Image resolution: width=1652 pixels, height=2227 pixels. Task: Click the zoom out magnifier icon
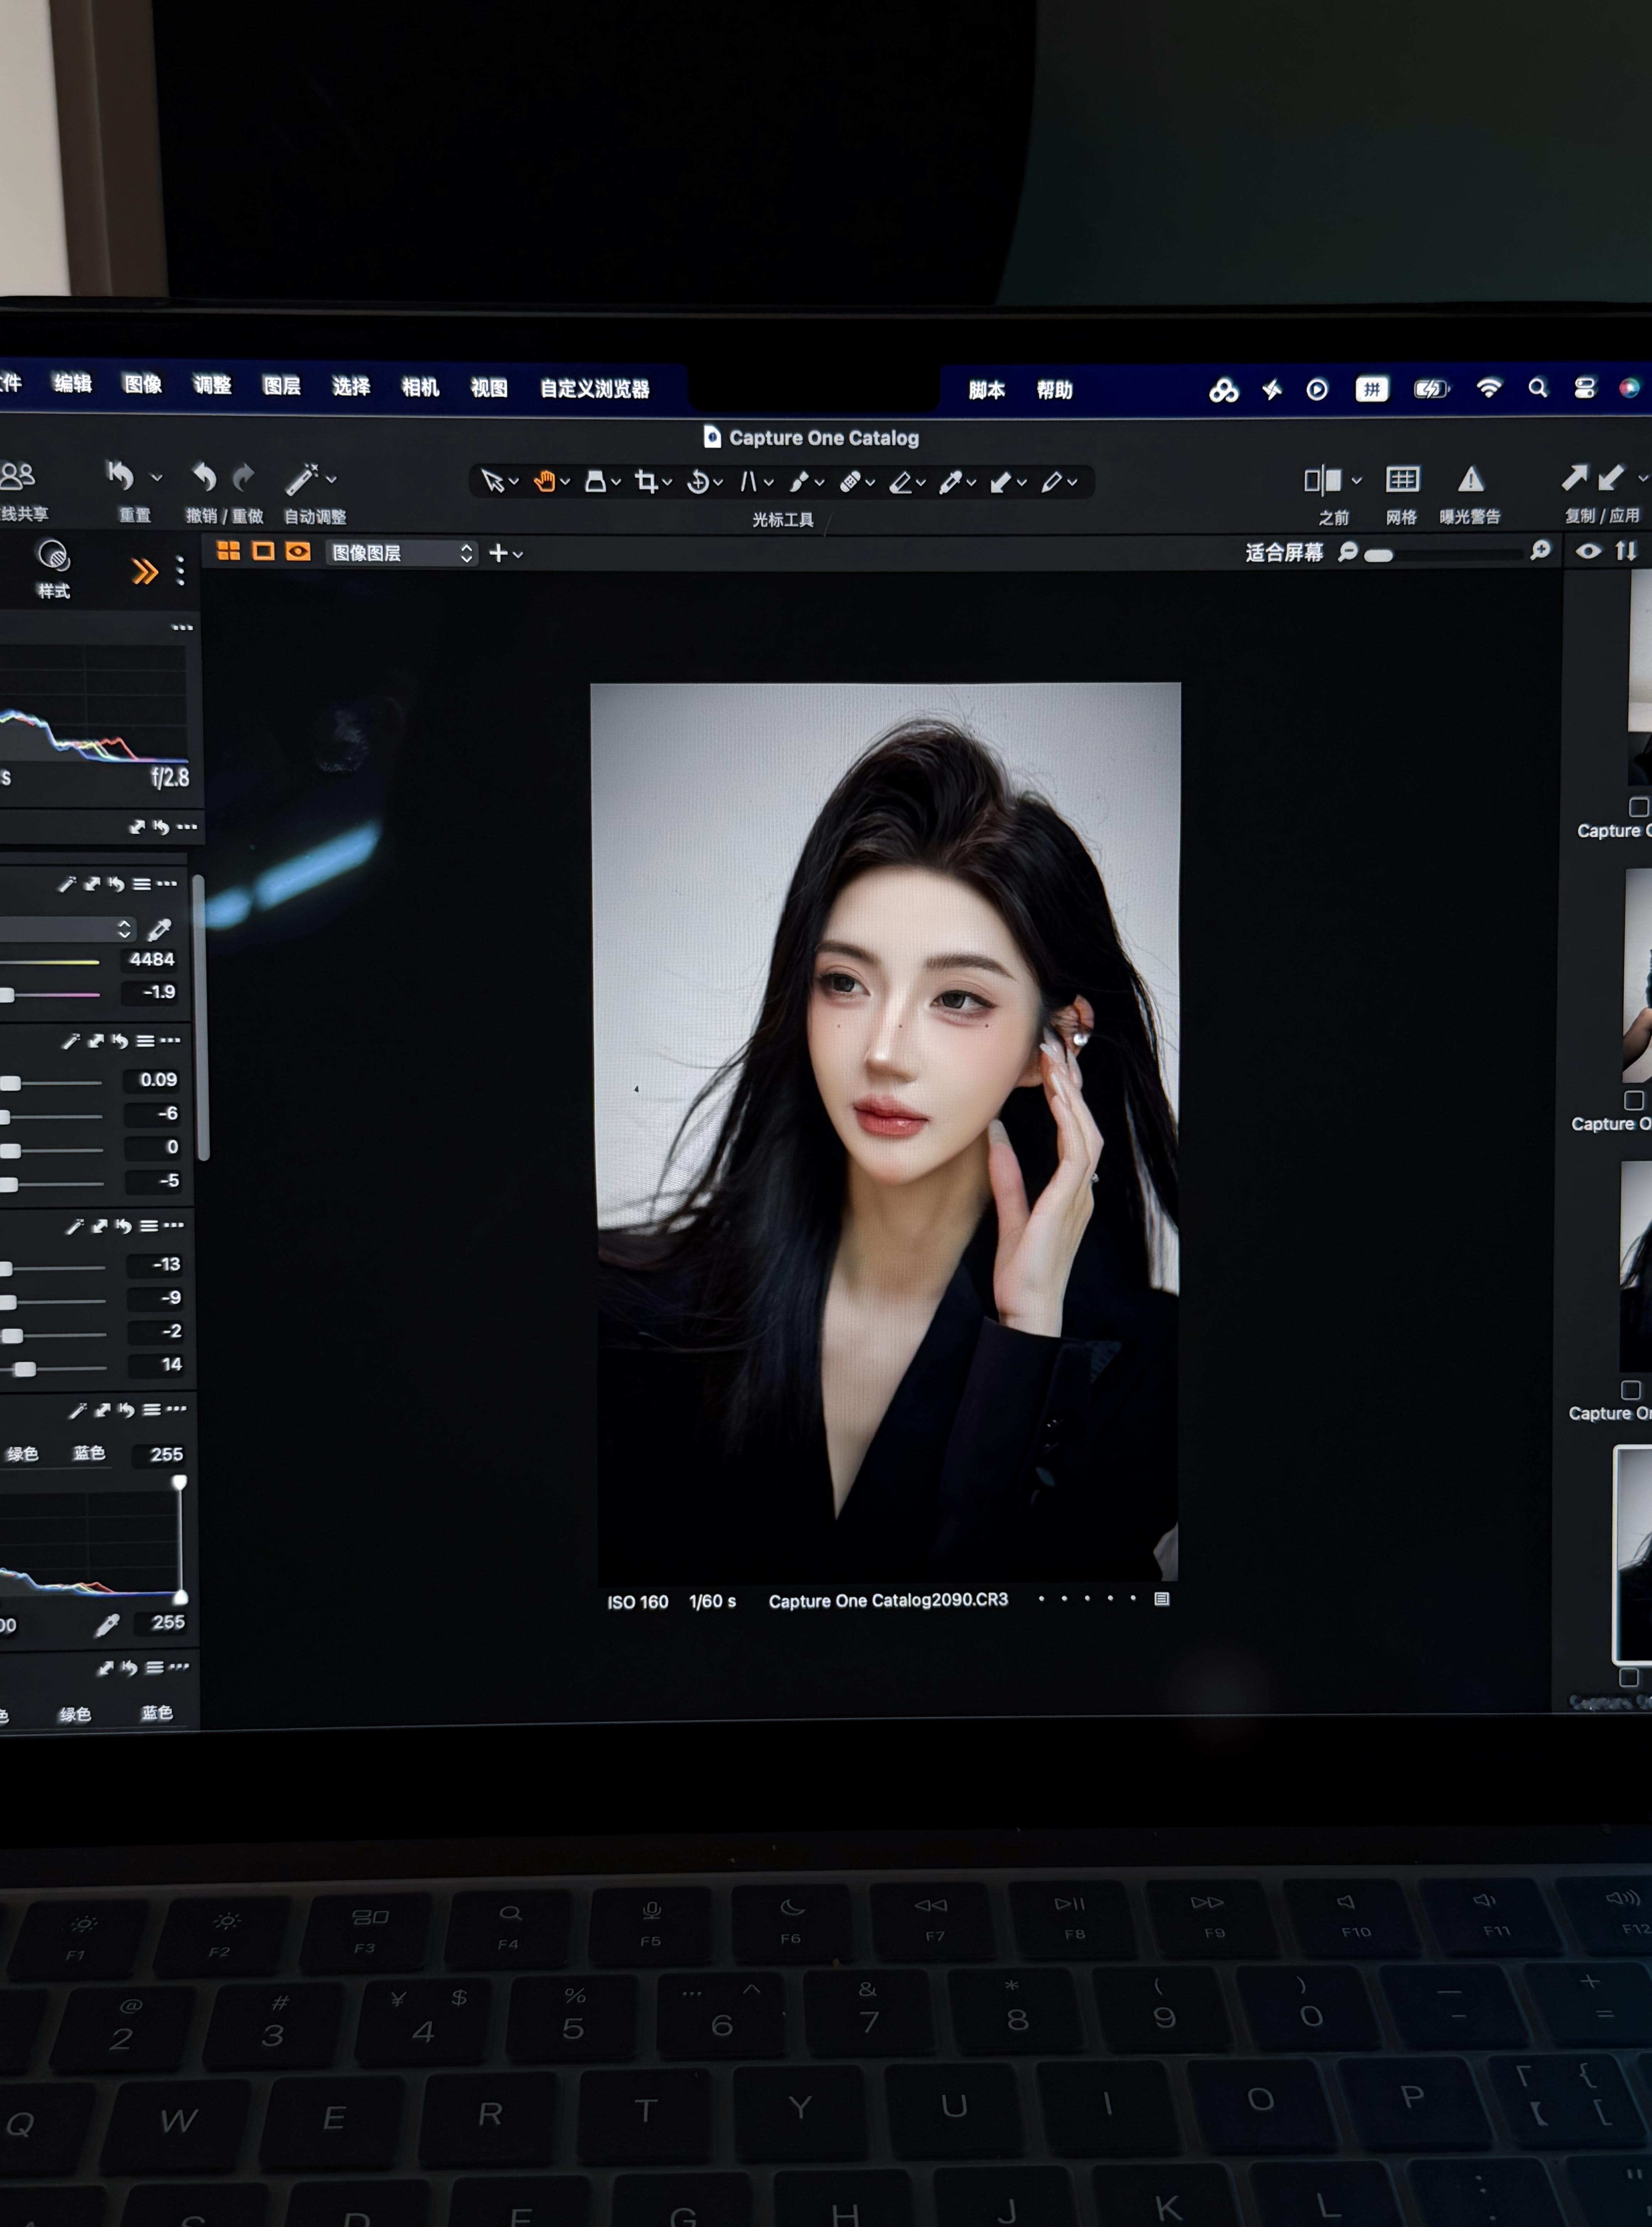tap(1349, 552)
